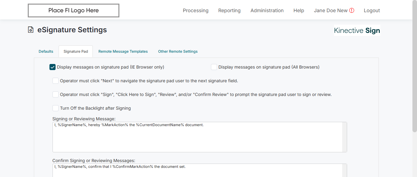Expand the Reporting menu
This screenshot has height=177, width=417.
[229, 11]
